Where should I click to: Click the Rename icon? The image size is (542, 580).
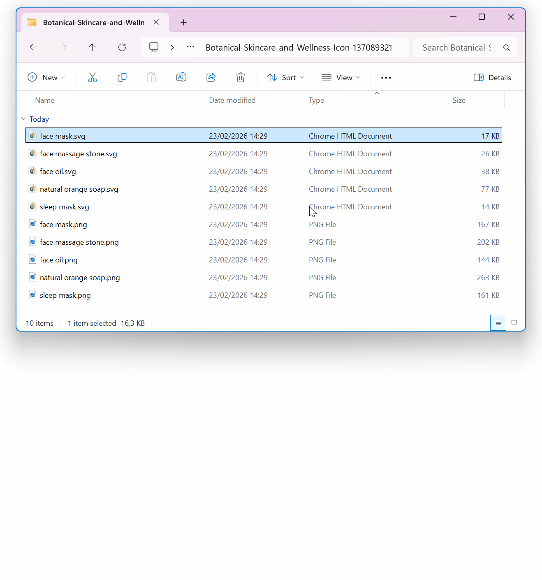coord(181,77)
